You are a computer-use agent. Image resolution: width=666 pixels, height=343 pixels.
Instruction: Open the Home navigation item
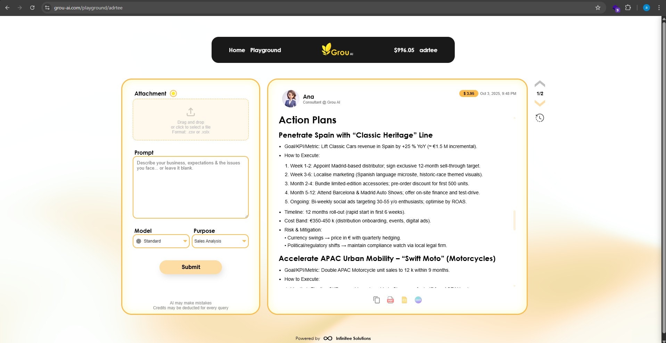click(x=237, y=50)
